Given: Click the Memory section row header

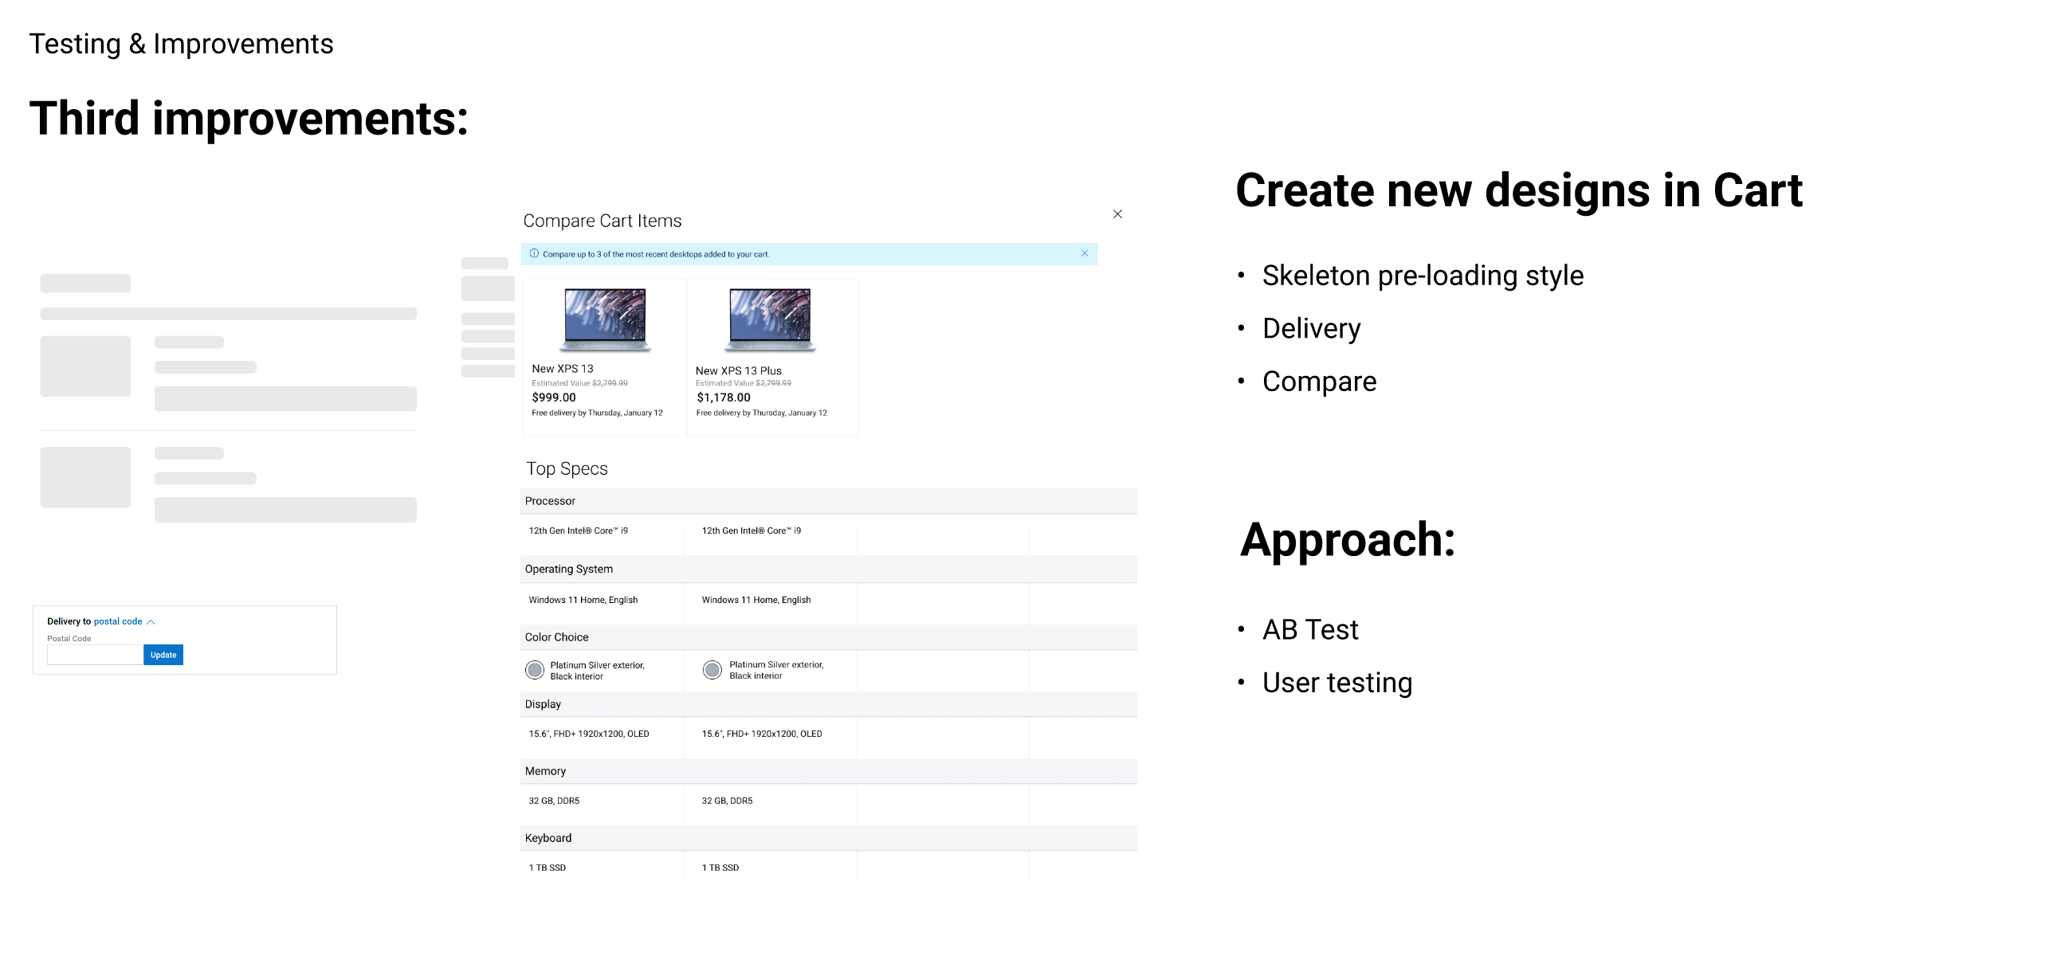Looking at the screenshot, I should click(545, 771).
